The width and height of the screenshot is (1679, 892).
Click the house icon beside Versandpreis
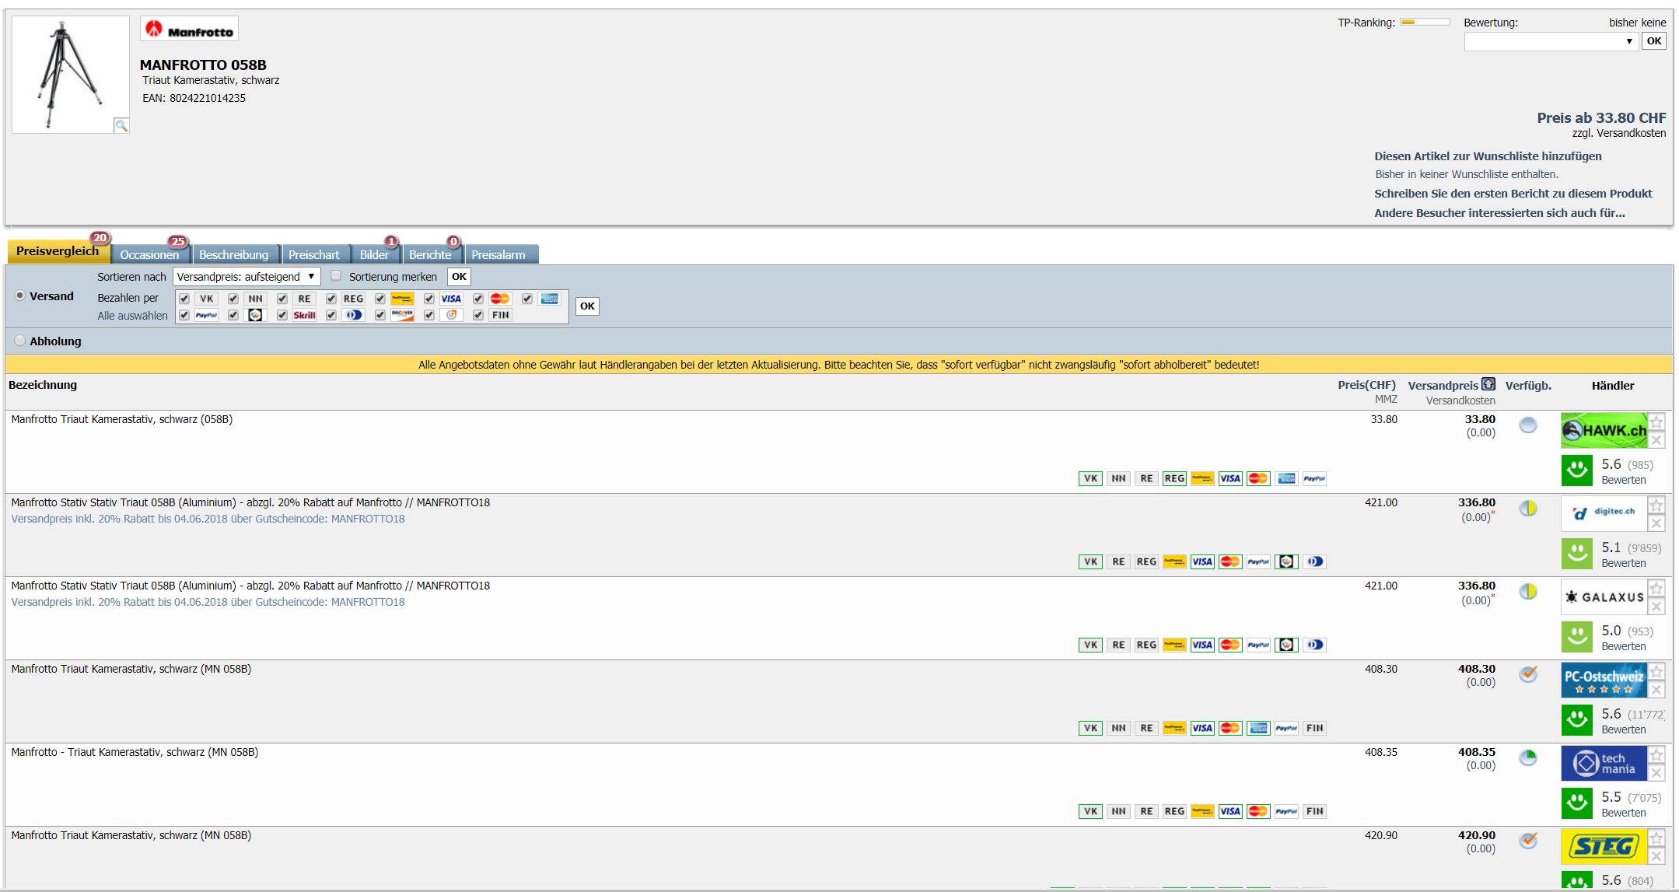pyautogui.click(x=1488, y=384)
